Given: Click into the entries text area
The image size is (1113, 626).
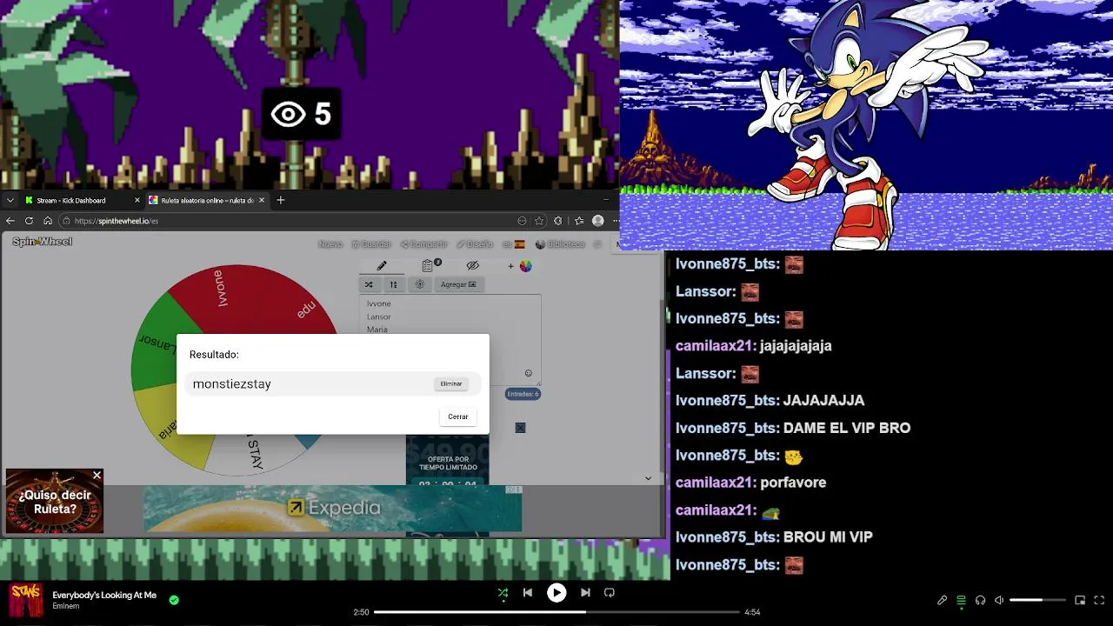Looking at the screenshot, I should pos(450,339).
